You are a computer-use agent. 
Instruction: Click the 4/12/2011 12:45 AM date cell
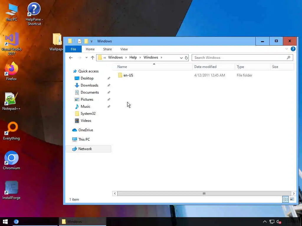(x=210, y=75)
